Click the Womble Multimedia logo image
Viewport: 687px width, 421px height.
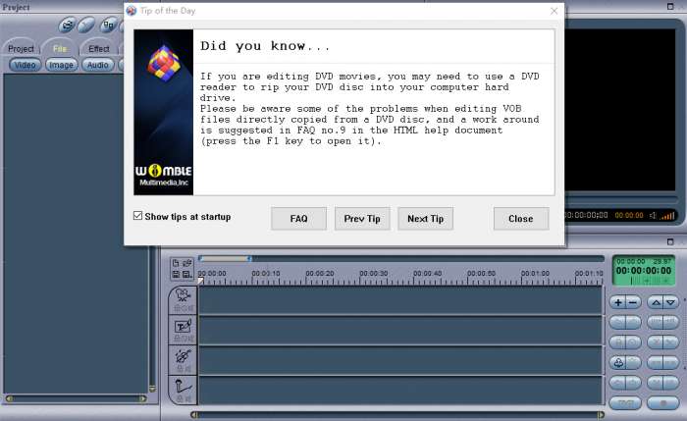tap(164, 112)
